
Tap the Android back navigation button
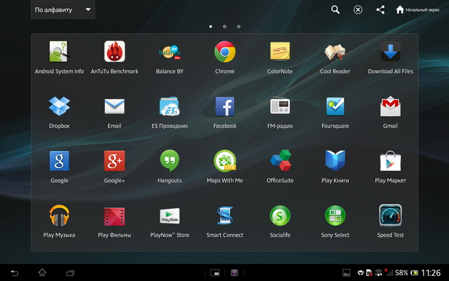14,273
